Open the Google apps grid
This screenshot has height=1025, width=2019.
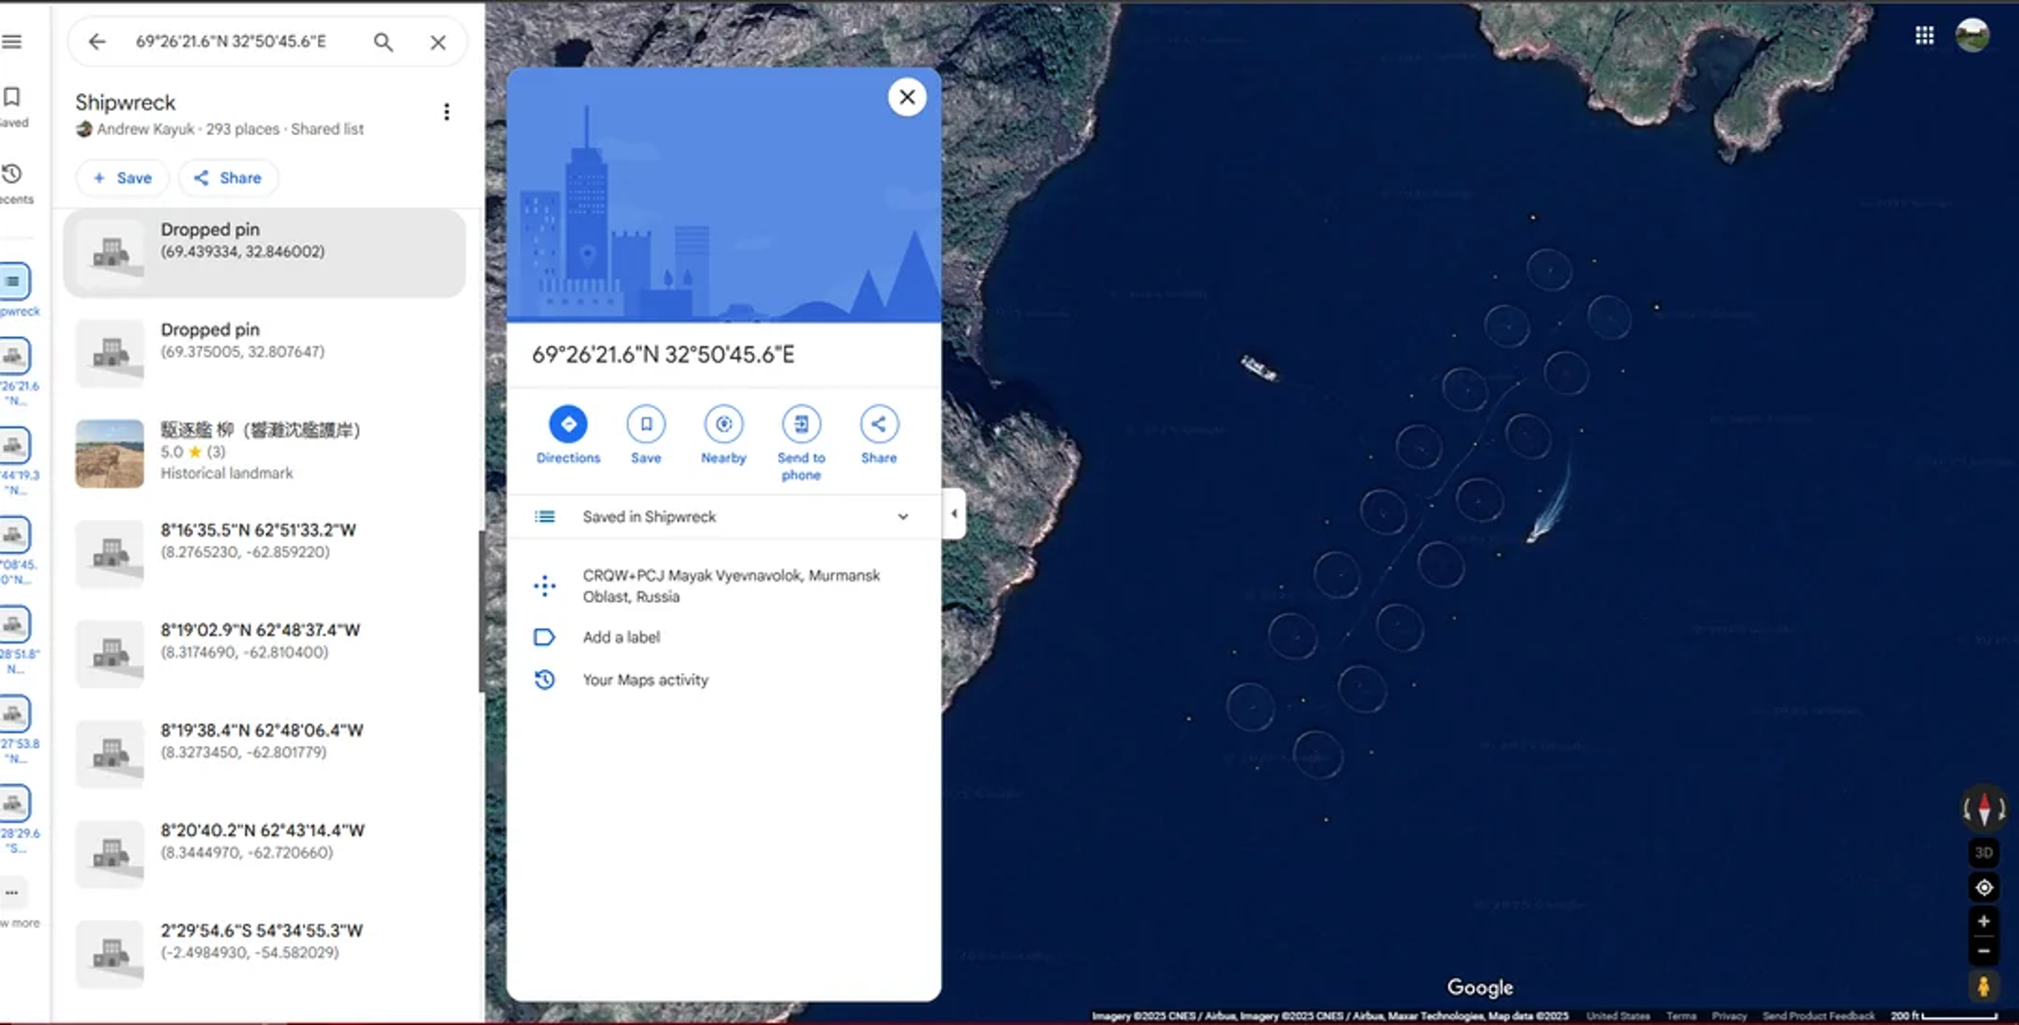1924,36
